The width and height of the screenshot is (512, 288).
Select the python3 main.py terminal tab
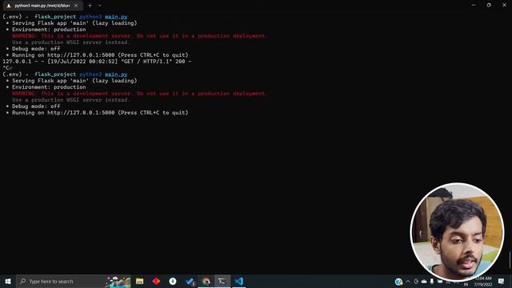(x=42, y=6)
